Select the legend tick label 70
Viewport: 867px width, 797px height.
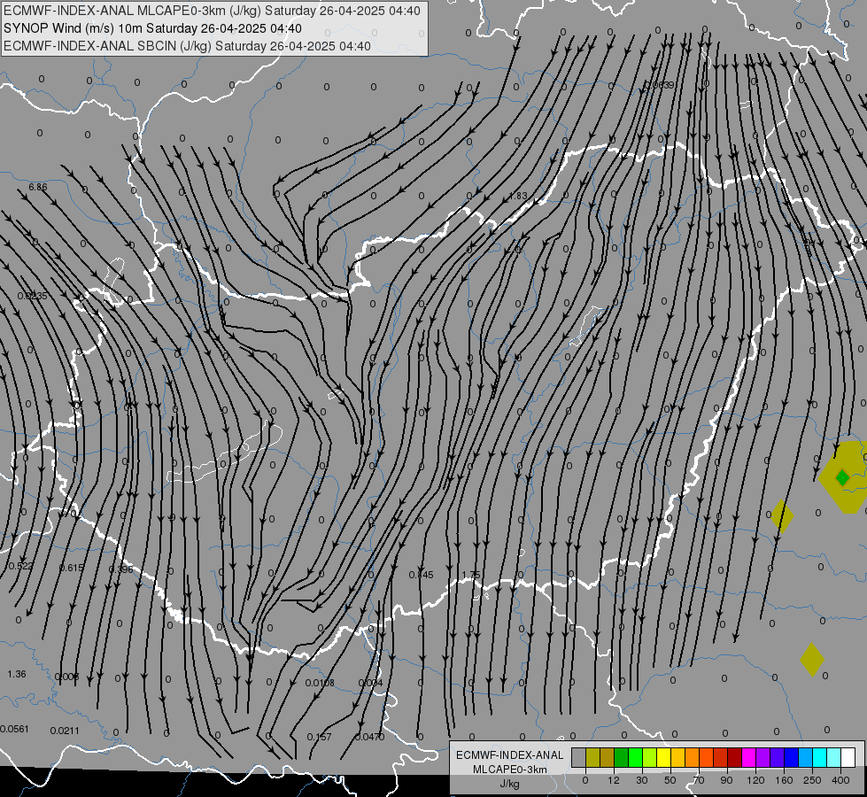click(699, 780)
